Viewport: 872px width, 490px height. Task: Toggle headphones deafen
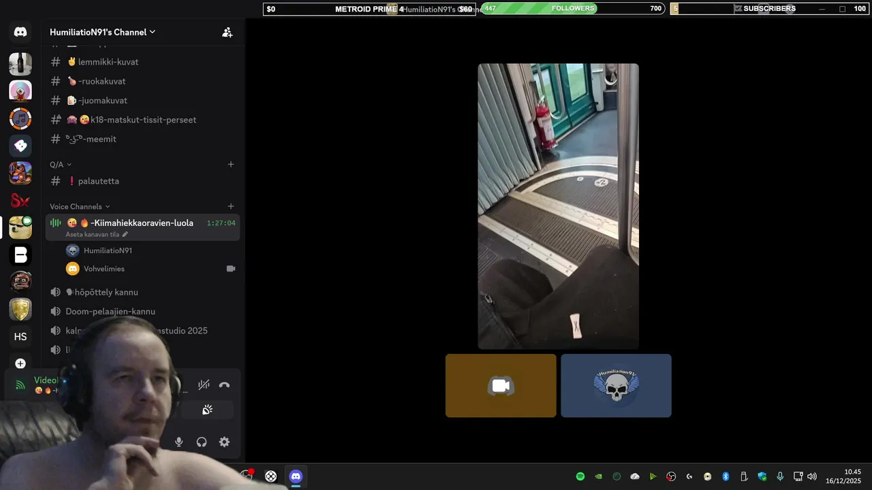[x=202, y=442]
